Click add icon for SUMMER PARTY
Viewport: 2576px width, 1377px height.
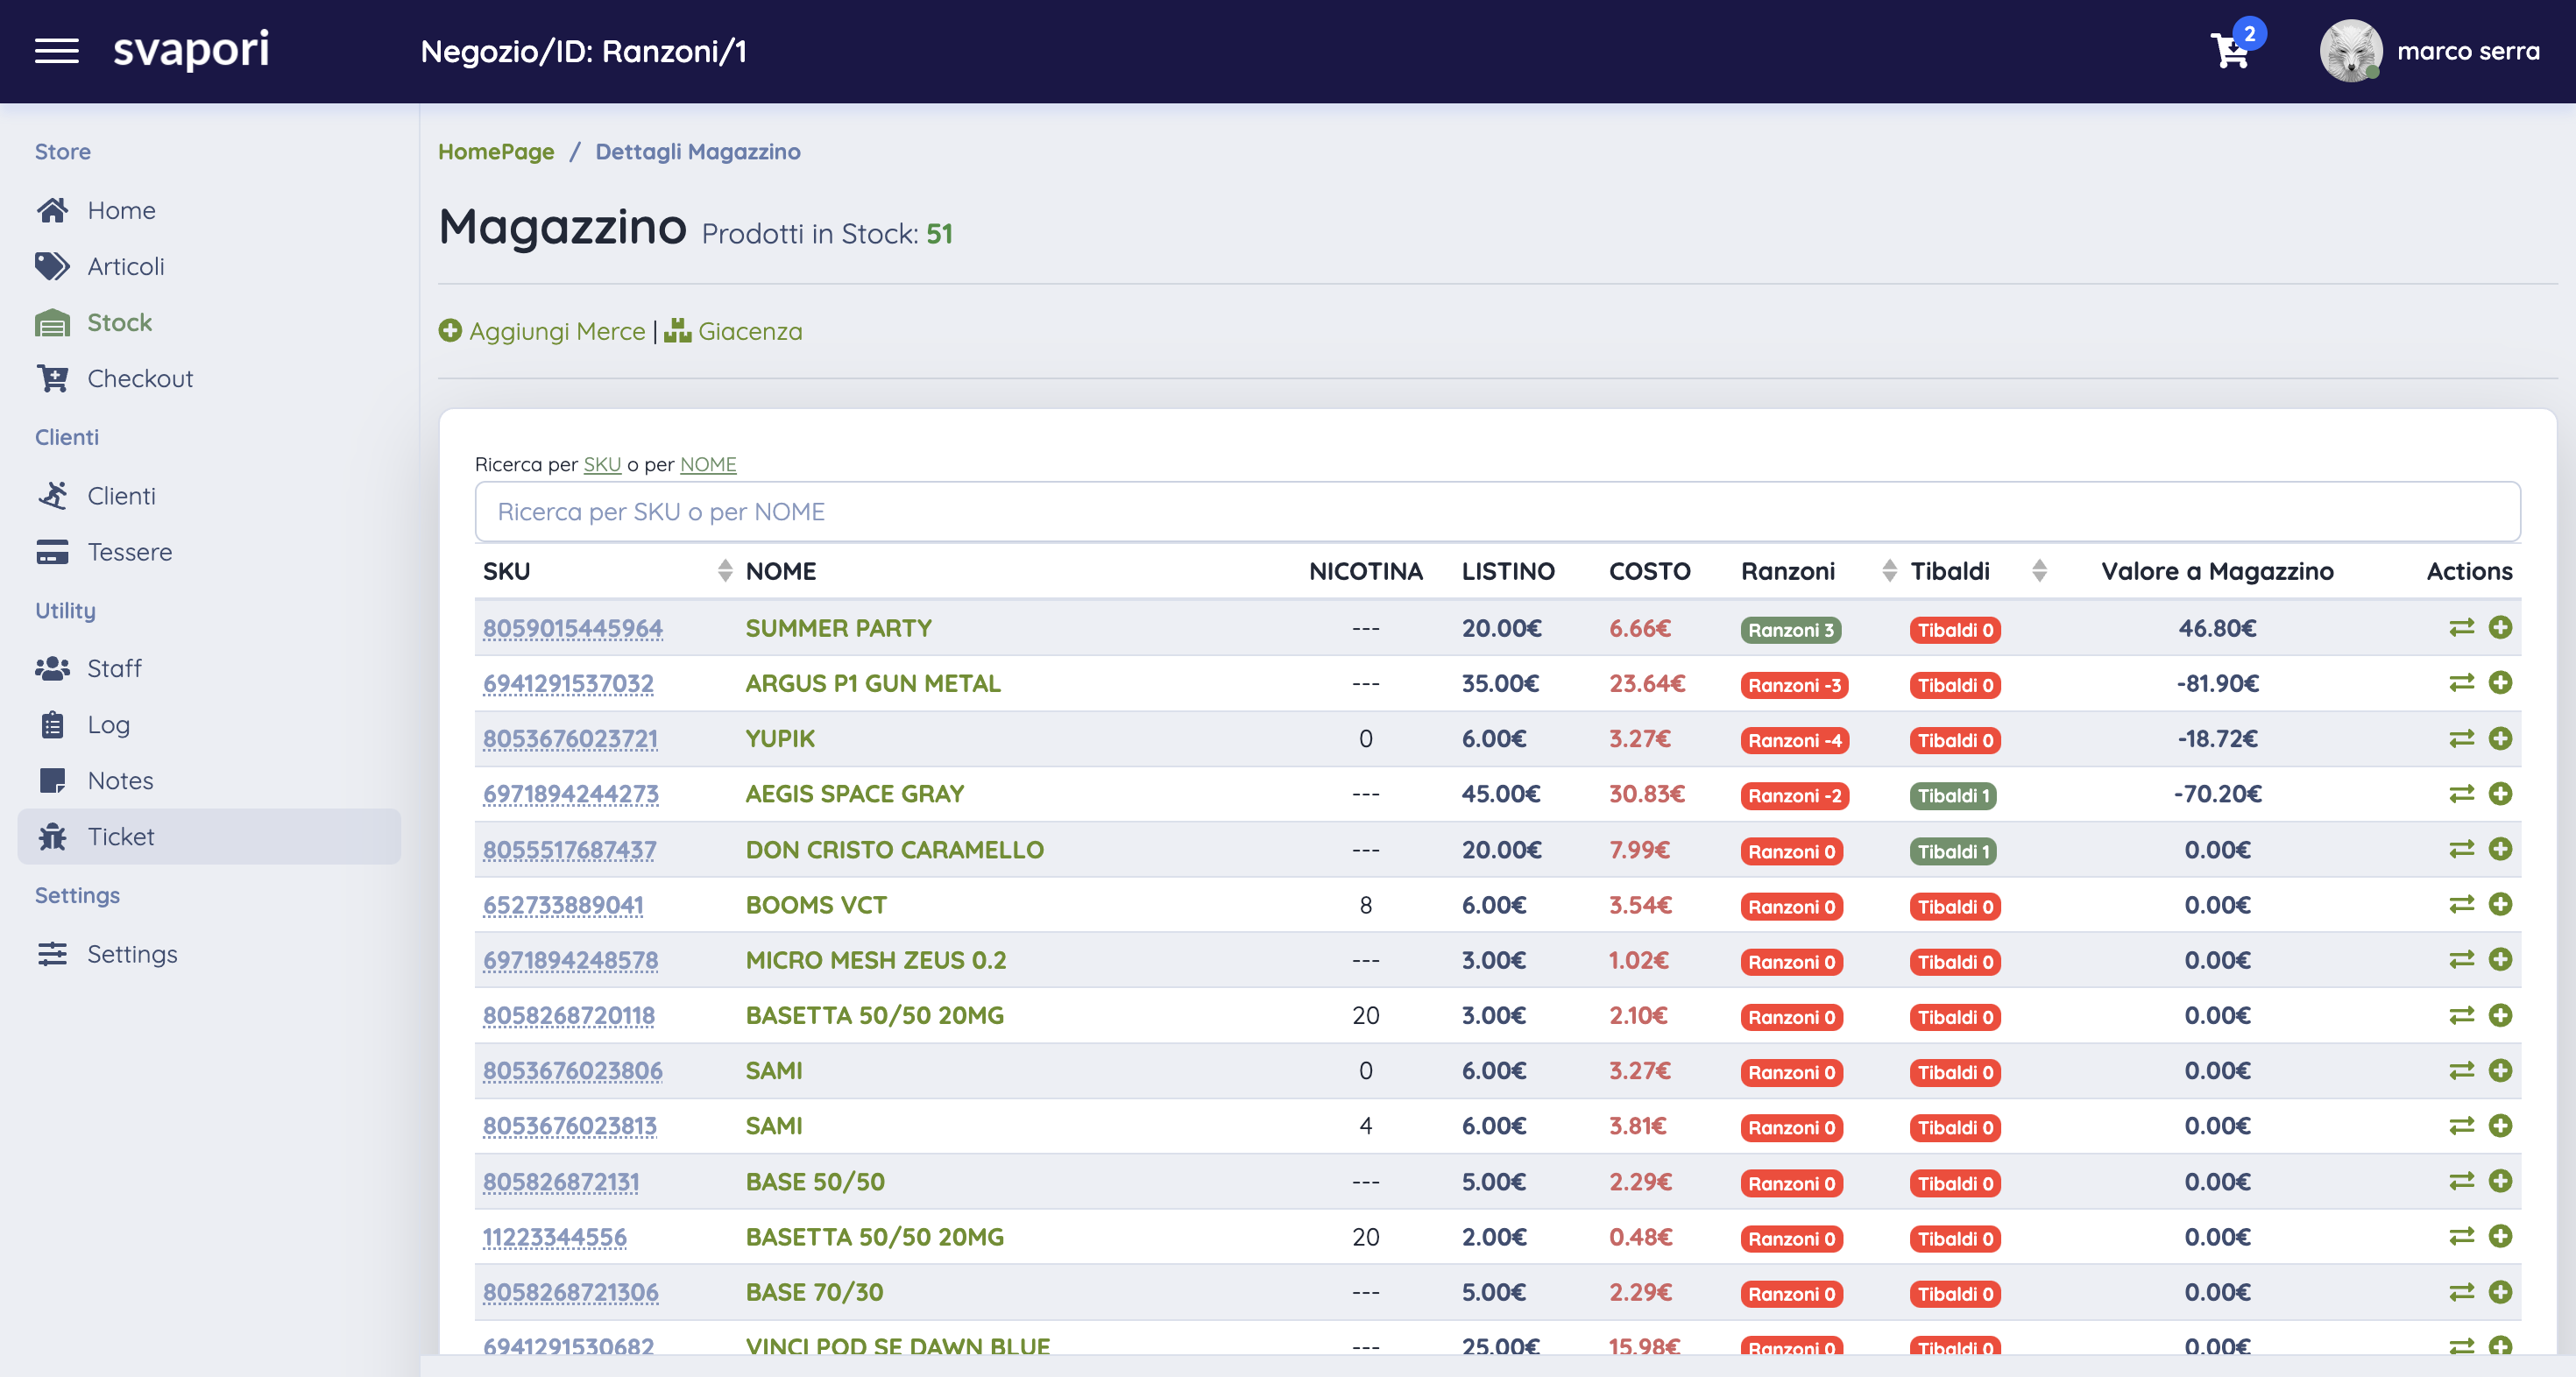click(x=2500, y=628)
